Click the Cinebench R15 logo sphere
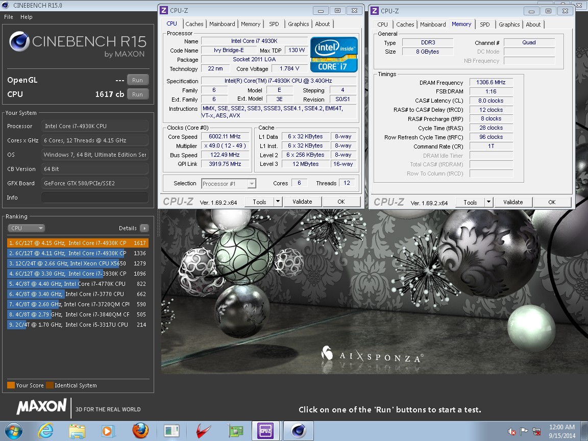This screenshot has height=441, width=588. click(19, 41)
